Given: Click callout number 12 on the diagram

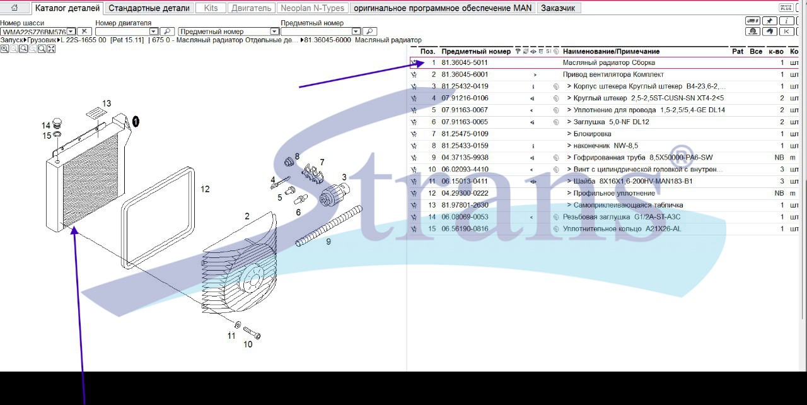Looking at the screenshot, I should coord(205,189).
